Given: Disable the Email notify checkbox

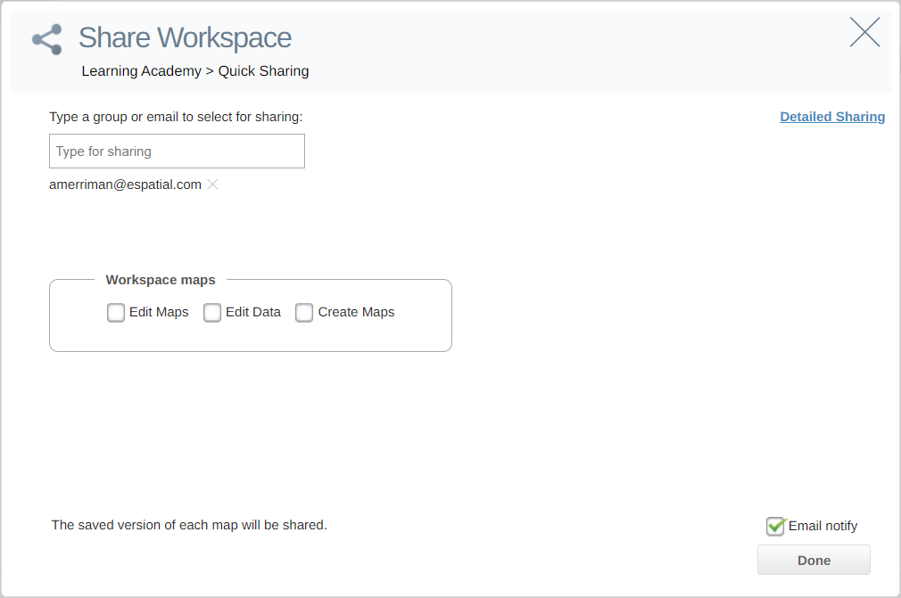Looking at the screenshot, I should (776, 526).
